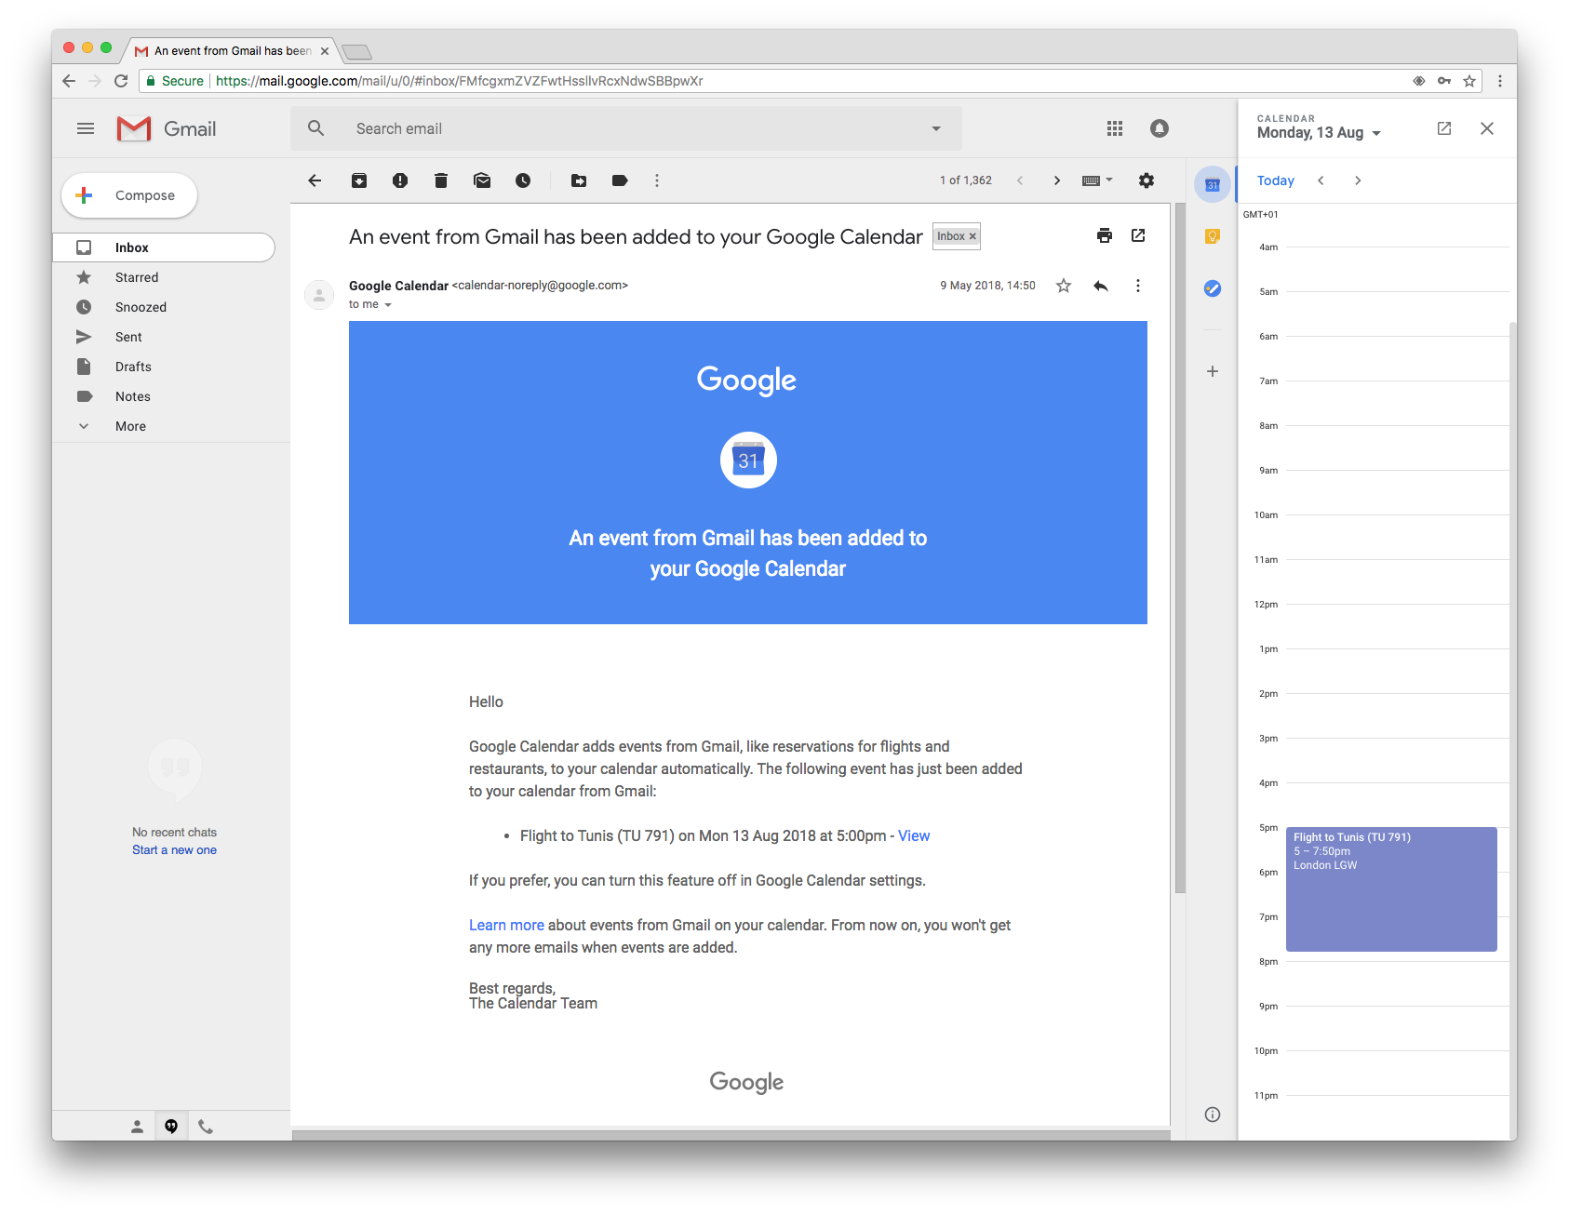Snooze this email with clock icon
The width and height of the screenshot is (1569, 1215).
coord(523,180)
